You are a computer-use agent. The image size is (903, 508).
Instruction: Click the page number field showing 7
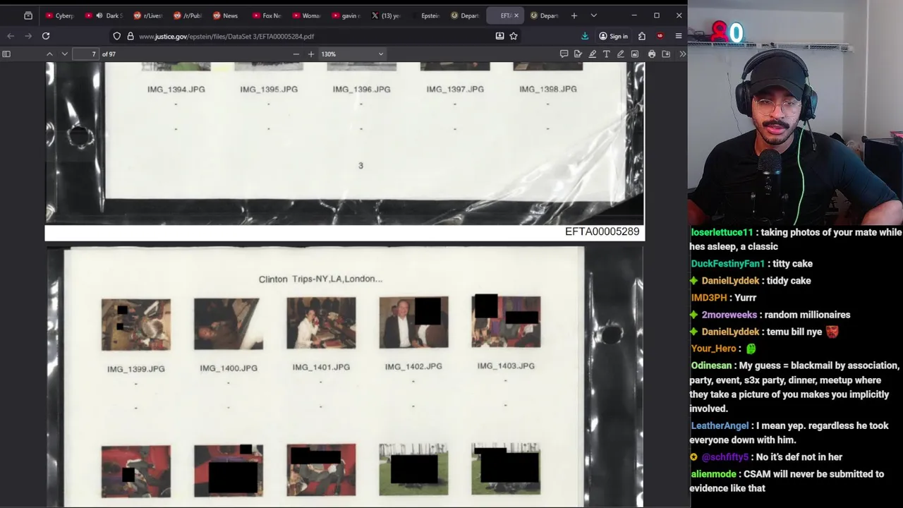85,54
